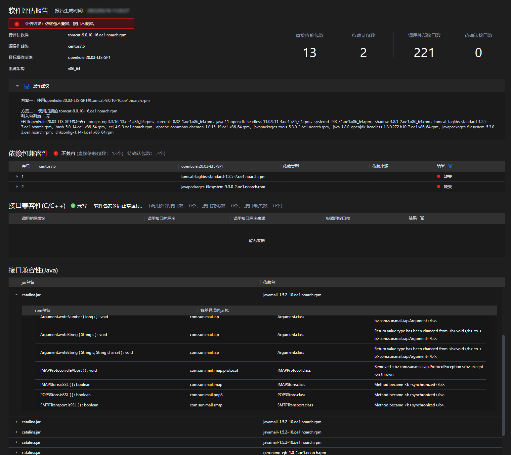Expand the catalina.jar row with geronimo-ejb dependency
The height and width of the screenshot is (455, 511).
(x=17, y=452)
